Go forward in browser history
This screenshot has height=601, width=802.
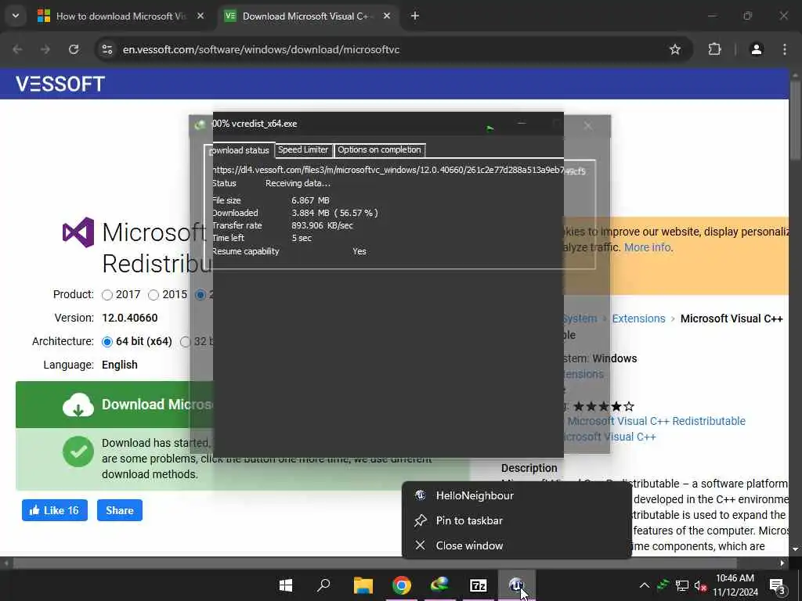45,49
